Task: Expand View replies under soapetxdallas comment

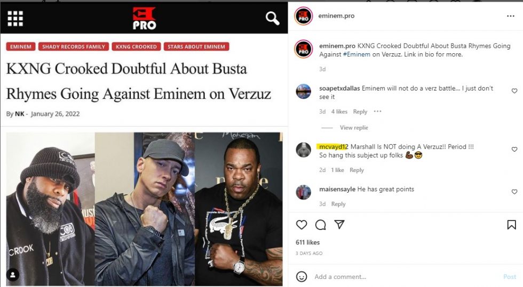Action: tap(354, 127)
